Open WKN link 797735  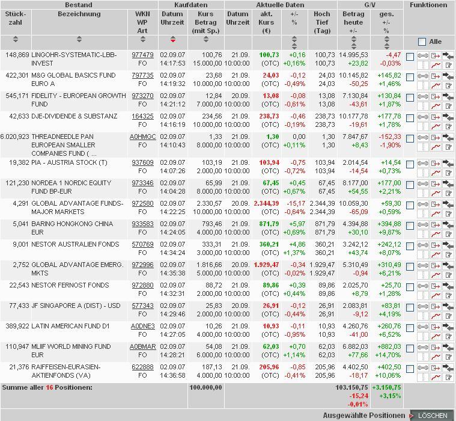[142, 75]
